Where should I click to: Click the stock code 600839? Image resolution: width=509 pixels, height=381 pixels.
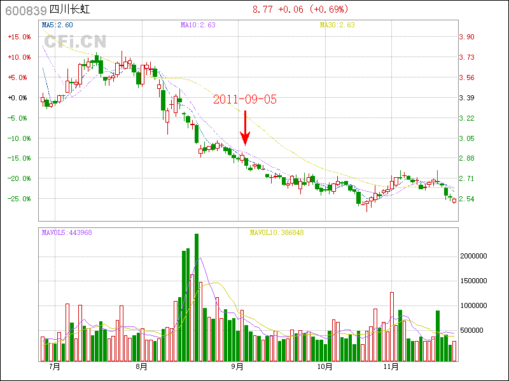coord(25,10)
